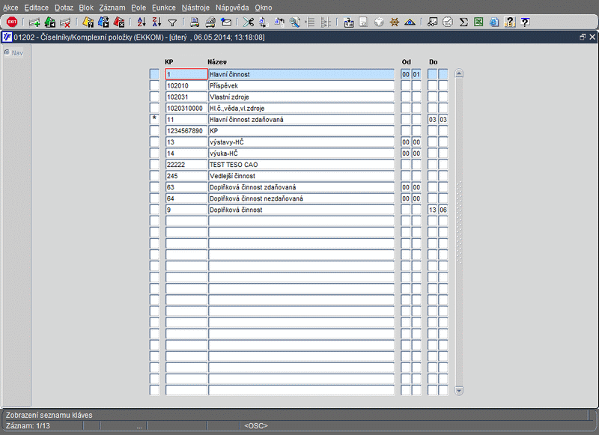Open the magnifier search tool
This screenshot has height=435, width=599.
tap(294, 22)
